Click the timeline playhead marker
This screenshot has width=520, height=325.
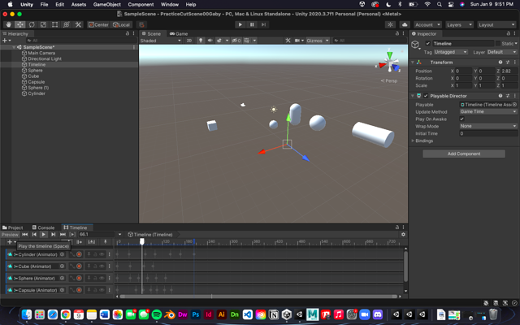tap(142, 241)
